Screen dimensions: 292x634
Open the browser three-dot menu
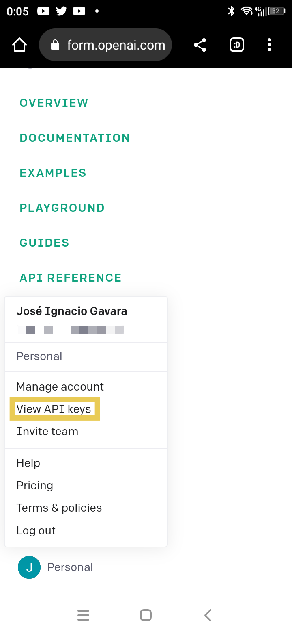pyautogui.click(x=269, y=45)
